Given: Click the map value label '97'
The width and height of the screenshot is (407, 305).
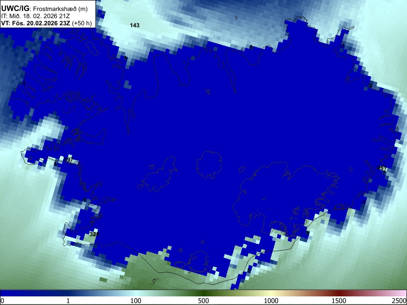Looking at the screenshot, I should tap(69, 160).
